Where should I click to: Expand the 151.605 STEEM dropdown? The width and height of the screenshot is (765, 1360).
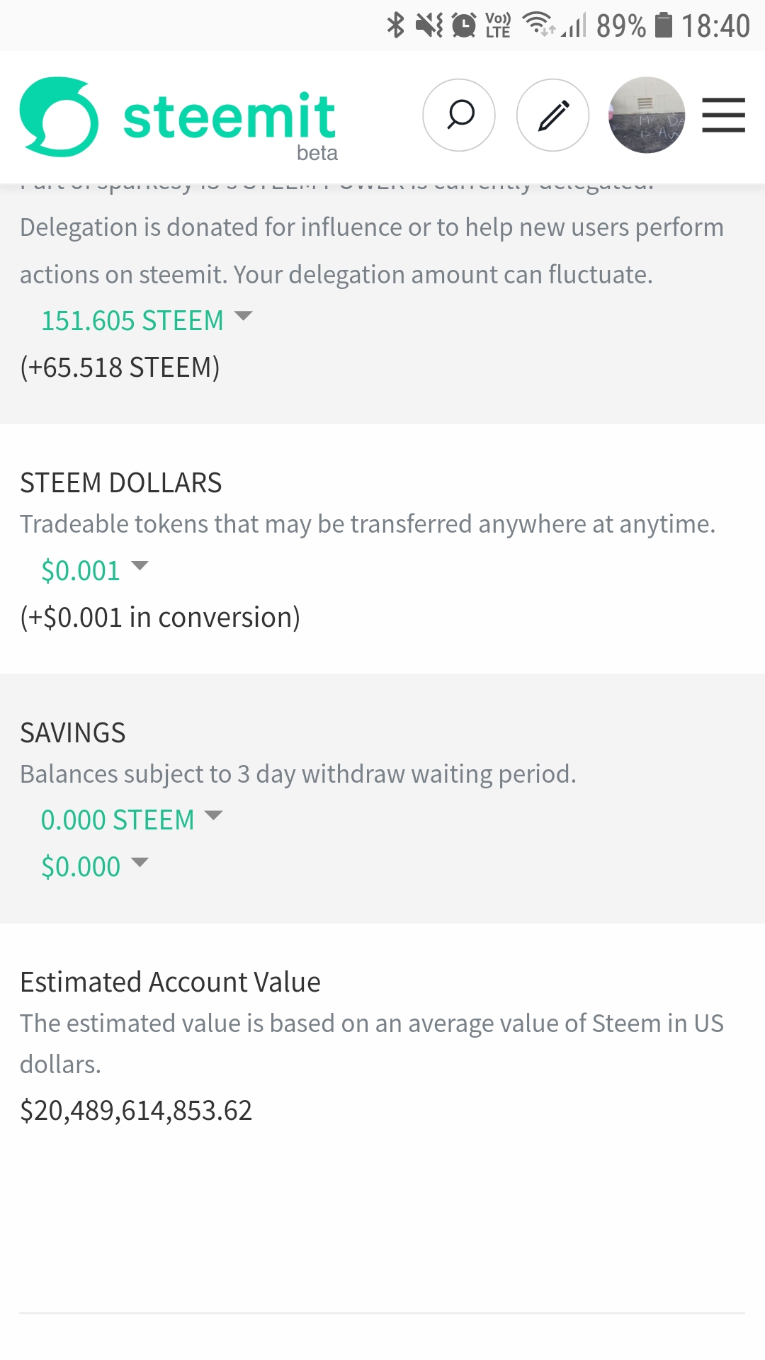(x=147, y=320)
